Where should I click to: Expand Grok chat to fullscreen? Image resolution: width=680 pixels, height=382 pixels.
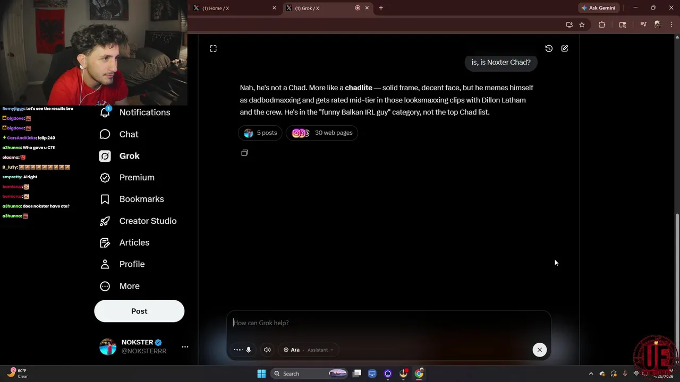(x=213, y=48)
